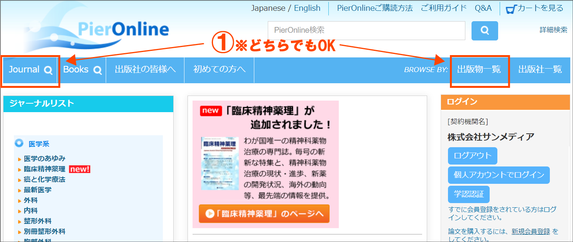
Task: Open 別冊整形外科 journal
Action: (x=44, y=231)
